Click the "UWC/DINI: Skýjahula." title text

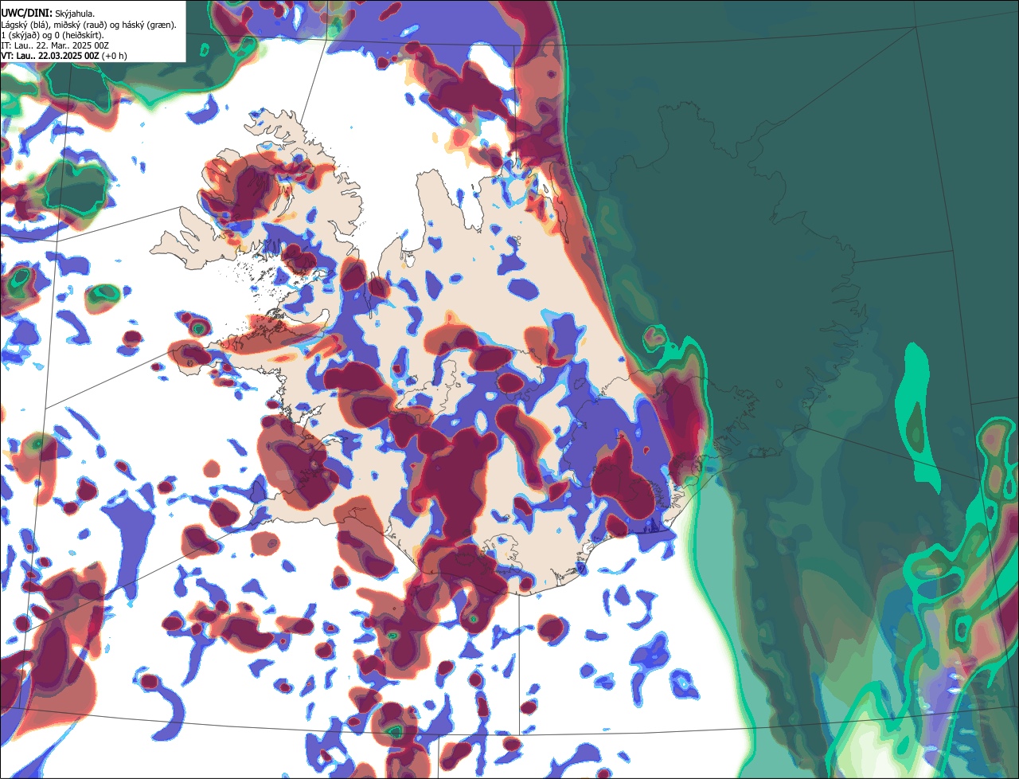pyautogui.click(x=48, y=14)
